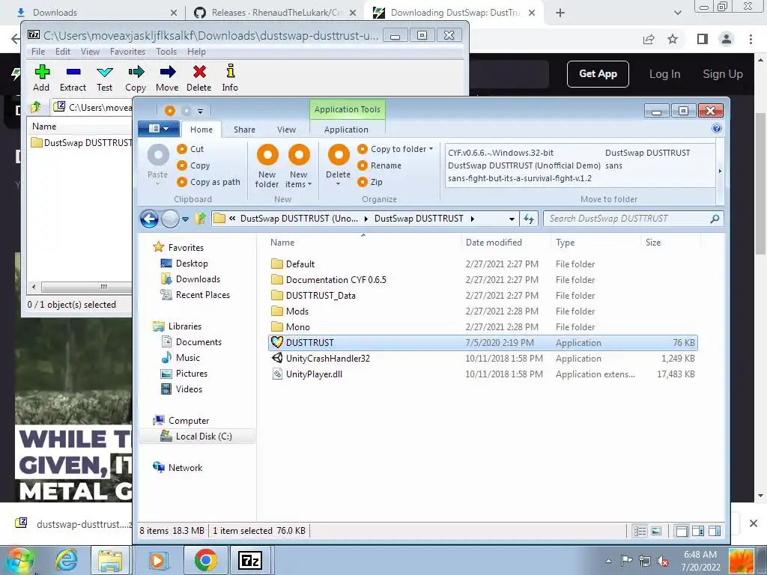Click the Sign Up link
Viewport: 767px width, 575px height.
[723, 74]
